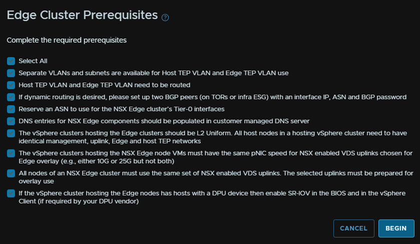This screenshot has width=420, height=244.
Task: Toggle the Reserve an ASN checkbox
Action: pyautogui.click(x=11, y=109)
